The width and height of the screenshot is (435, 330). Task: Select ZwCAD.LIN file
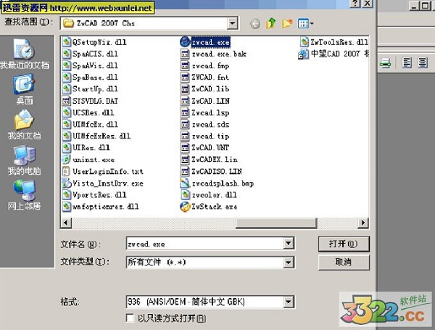[204, 101]
